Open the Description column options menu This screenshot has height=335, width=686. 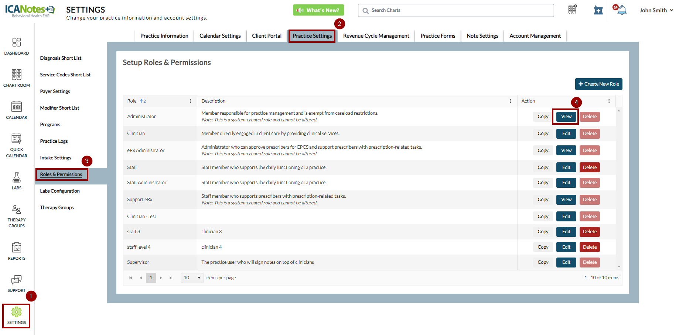point(511,101)
